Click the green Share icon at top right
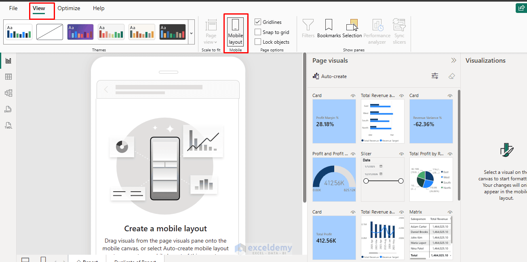 [521, 8]
